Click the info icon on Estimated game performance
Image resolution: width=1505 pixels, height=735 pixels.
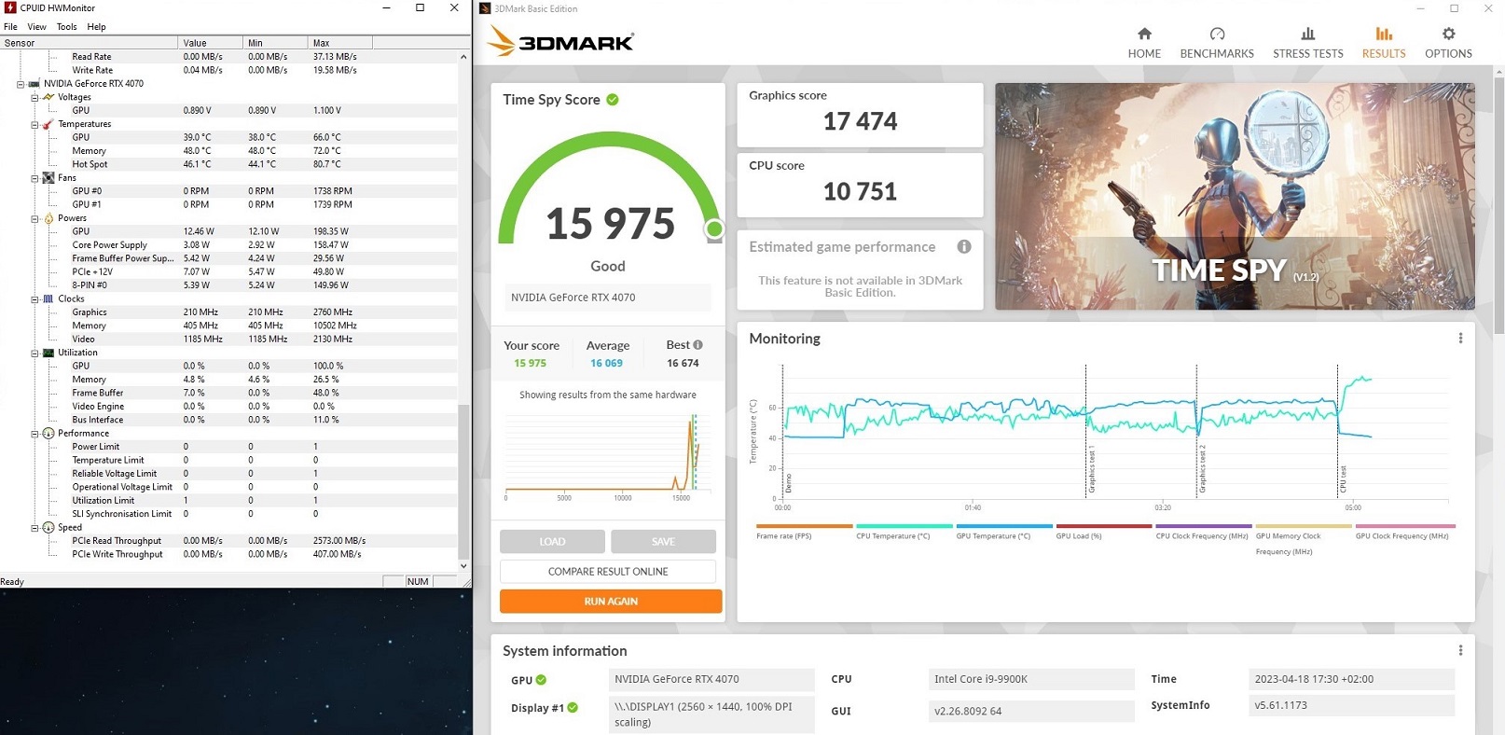(x=964, y=246)
